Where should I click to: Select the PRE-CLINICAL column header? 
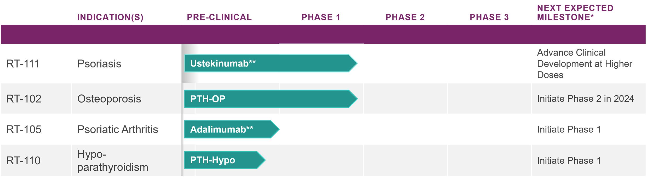click(x=219, y=17)
